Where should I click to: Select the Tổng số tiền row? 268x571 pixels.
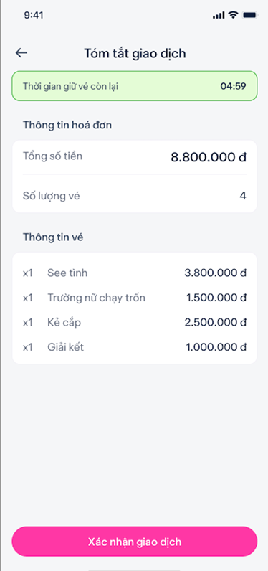point(135,157)
